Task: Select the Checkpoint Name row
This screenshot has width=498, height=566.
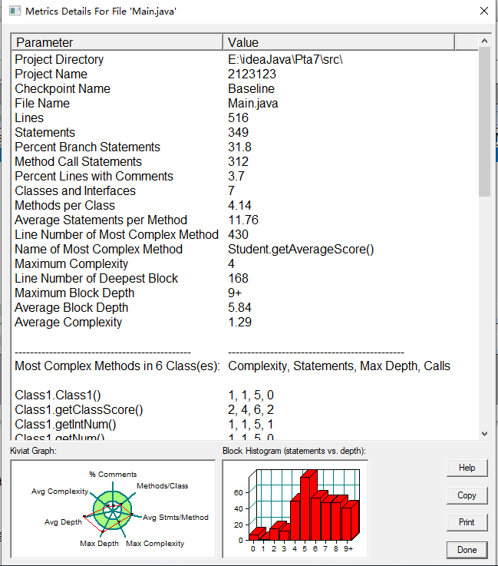Action: point(245,88)
